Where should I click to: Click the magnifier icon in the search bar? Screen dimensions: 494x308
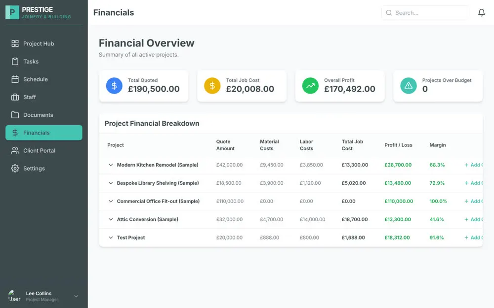tap(389, 13)
